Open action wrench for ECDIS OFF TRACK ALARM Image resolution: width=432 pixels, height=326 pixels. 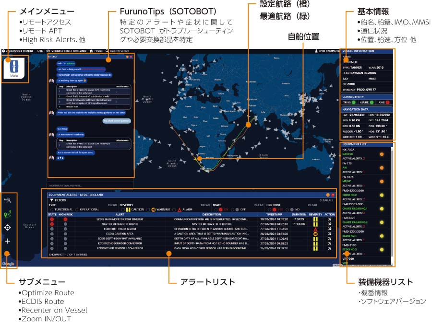329,229
